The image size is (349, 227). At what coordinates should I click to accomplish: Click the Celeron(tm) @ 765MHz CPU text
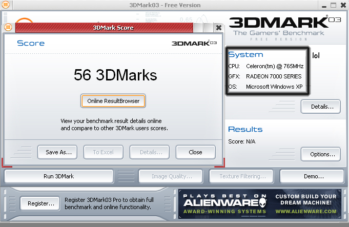(x=275, y=66)
